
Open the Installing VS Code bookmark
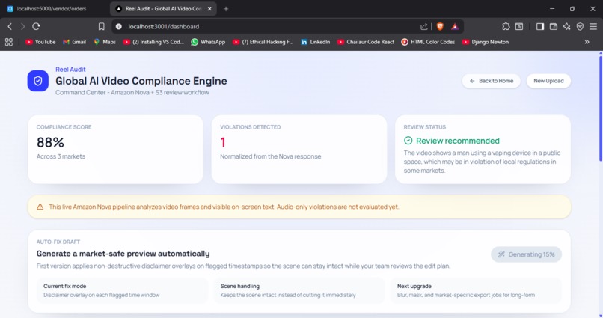pos(153,42)
